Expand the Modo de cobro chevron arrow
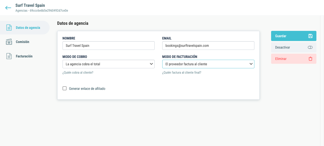This screenshot has width=324, height=146. (151, 64)
